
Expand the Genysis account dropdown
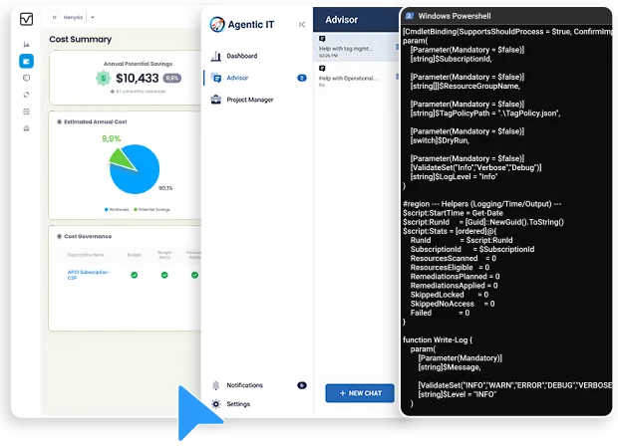pyautogui.click(x=92, y=17)
